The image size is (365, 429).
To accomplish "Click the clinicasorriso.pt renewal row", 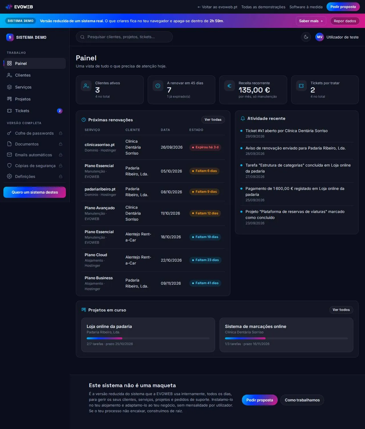I will point(153,147).
